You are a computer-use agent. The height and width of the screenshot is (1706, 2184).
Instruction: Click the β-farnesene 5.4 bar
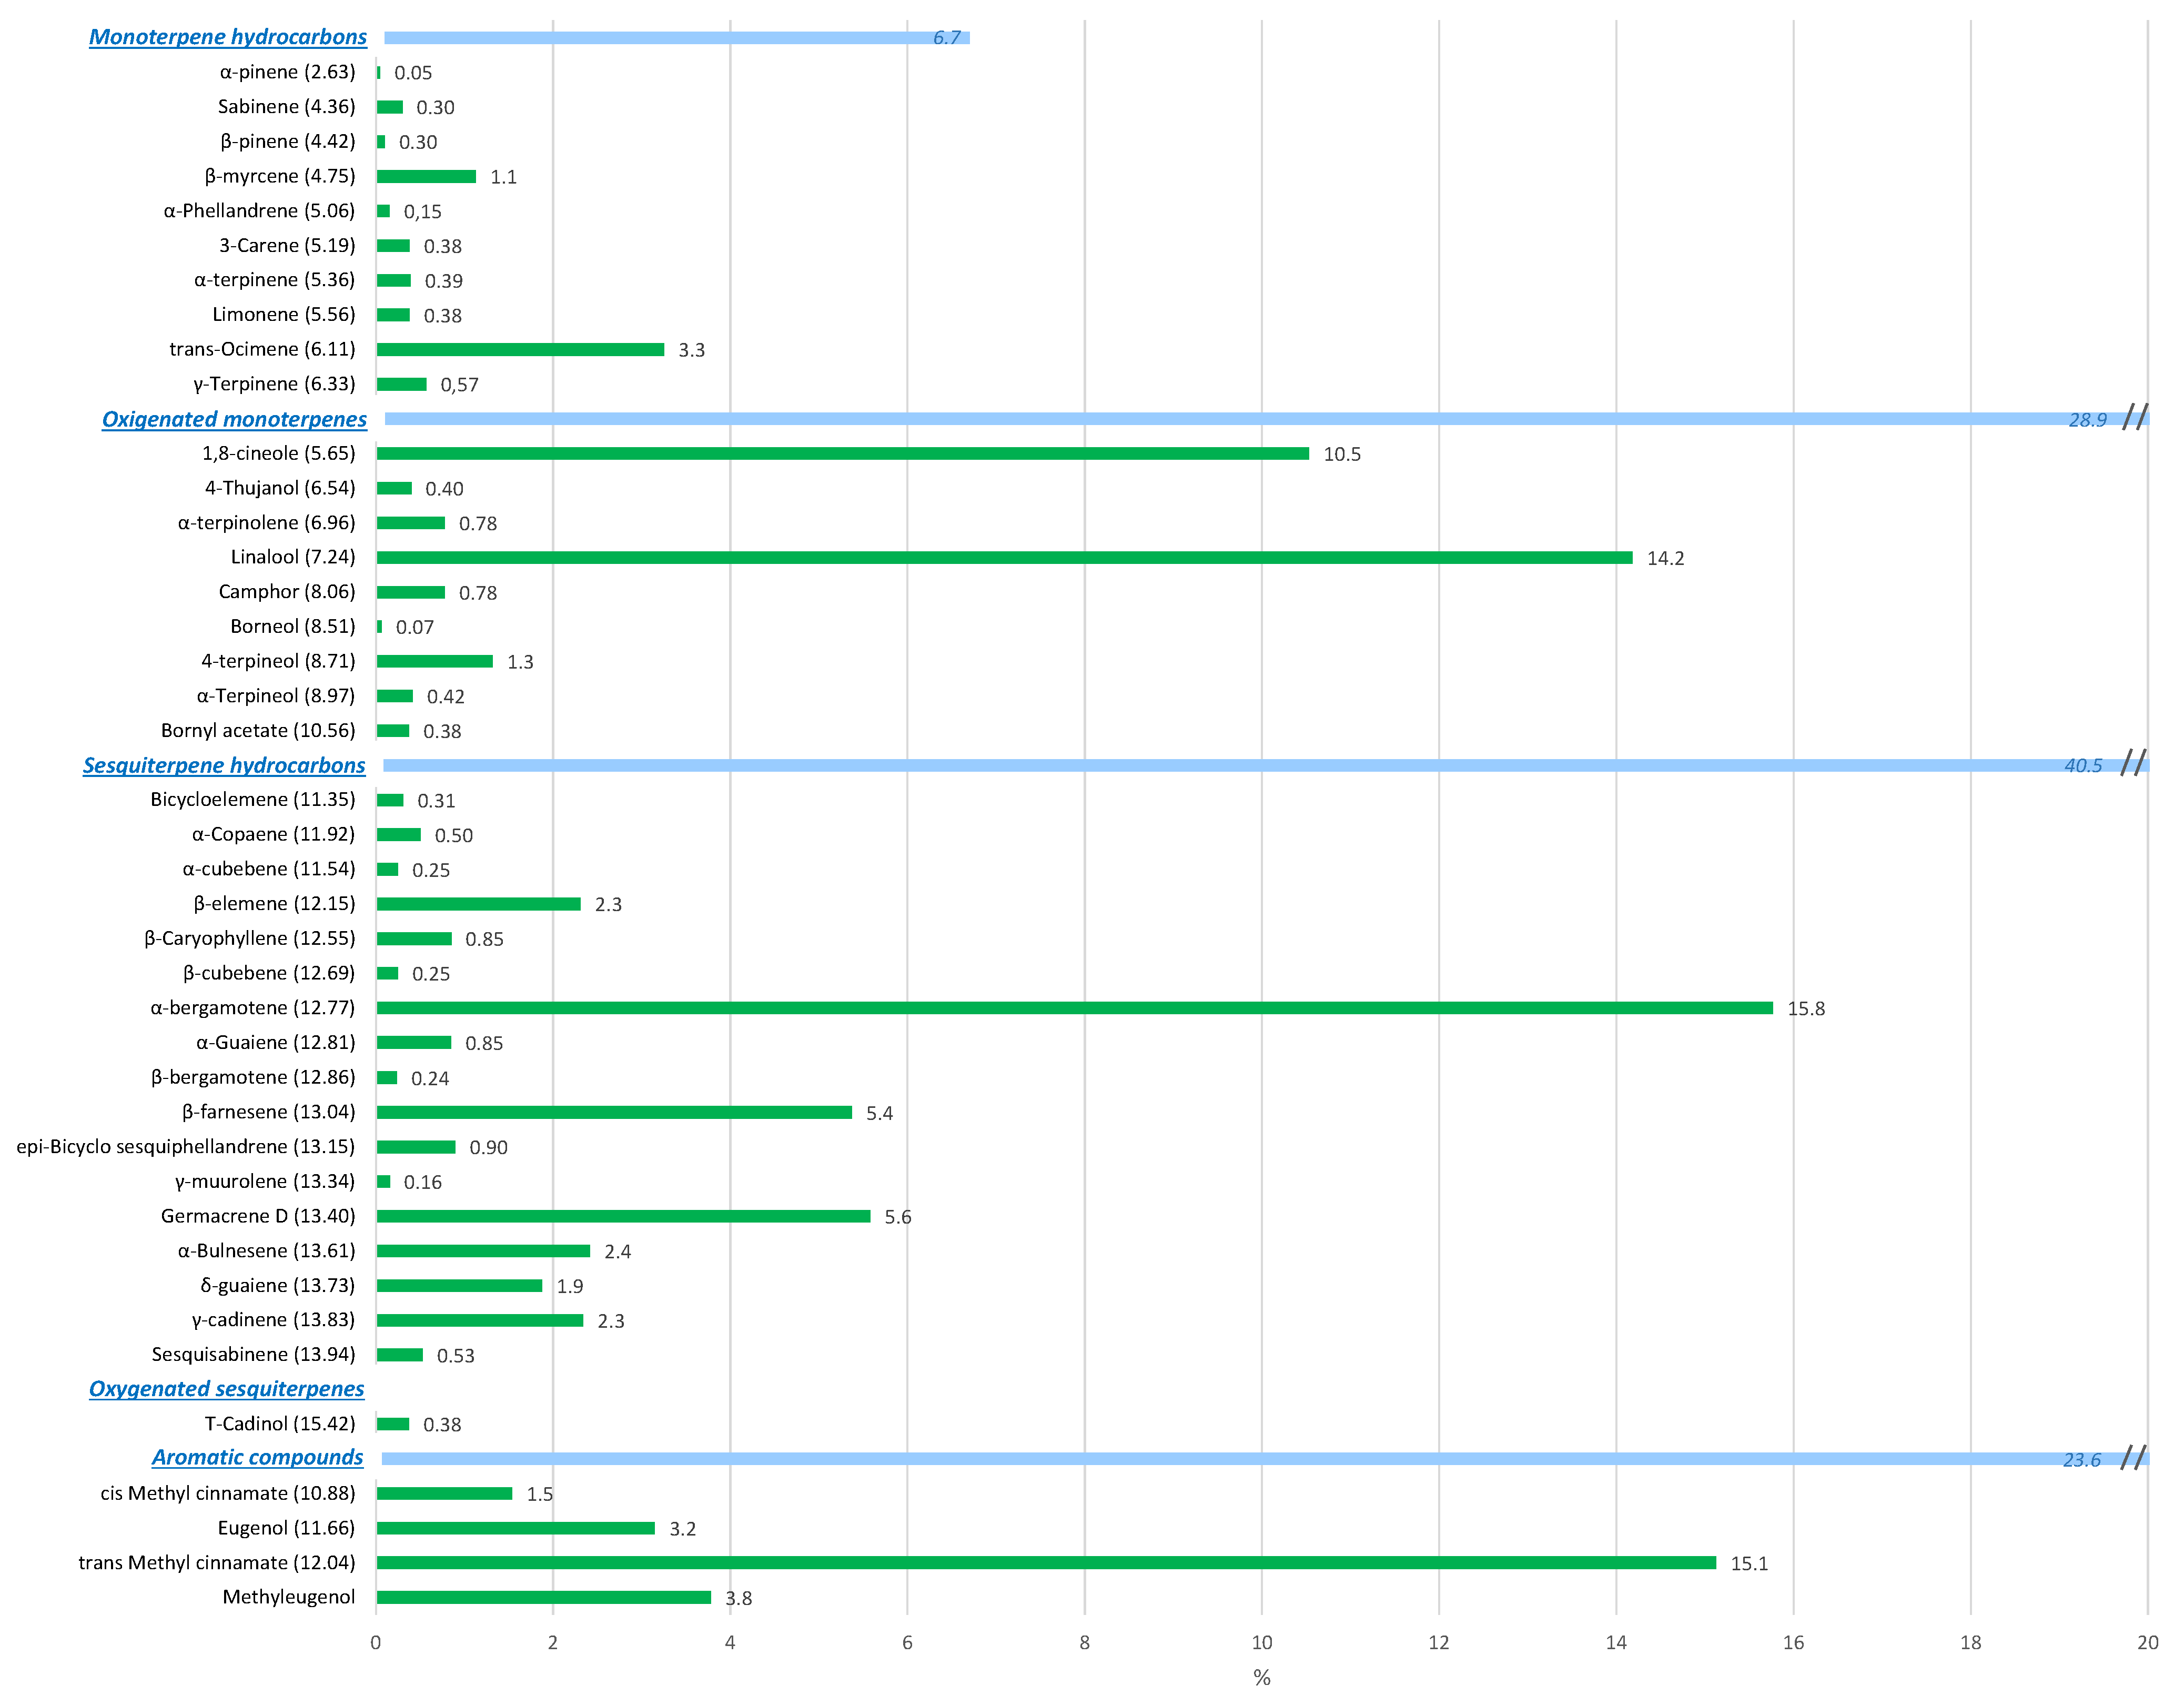(x=614, y=1112)
